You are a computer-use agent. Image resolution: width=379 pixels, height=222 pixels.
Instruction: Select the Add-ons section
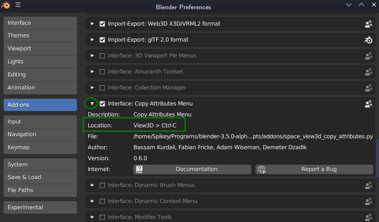click(40, 105)
